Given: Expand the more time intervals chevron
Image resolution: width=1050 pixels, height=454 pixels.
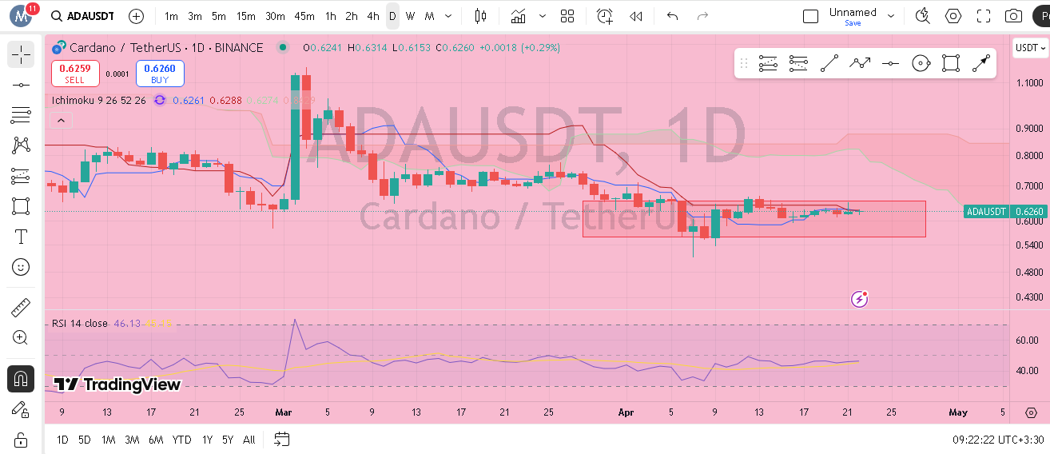Looking at the screenshot, I should click(x=447, y=16).
